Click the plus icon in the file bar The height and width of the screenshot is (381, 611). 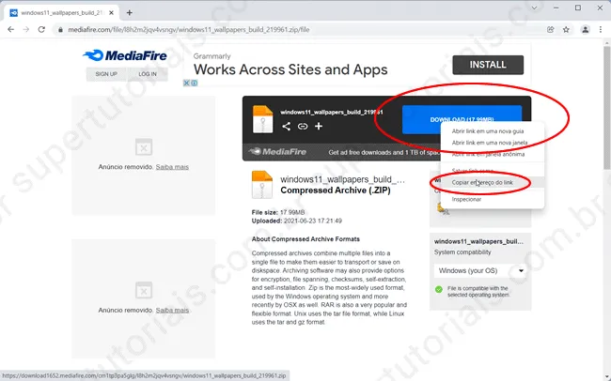[x=319, y=126]
